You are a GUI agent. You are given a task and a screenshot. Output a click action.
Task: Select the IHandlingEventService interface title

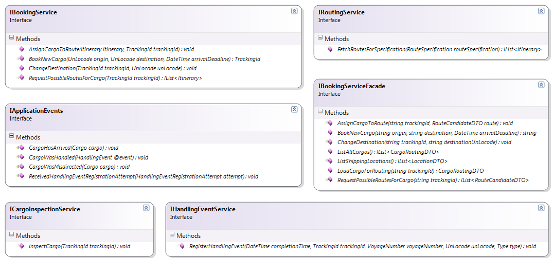(x=203, y=209)
